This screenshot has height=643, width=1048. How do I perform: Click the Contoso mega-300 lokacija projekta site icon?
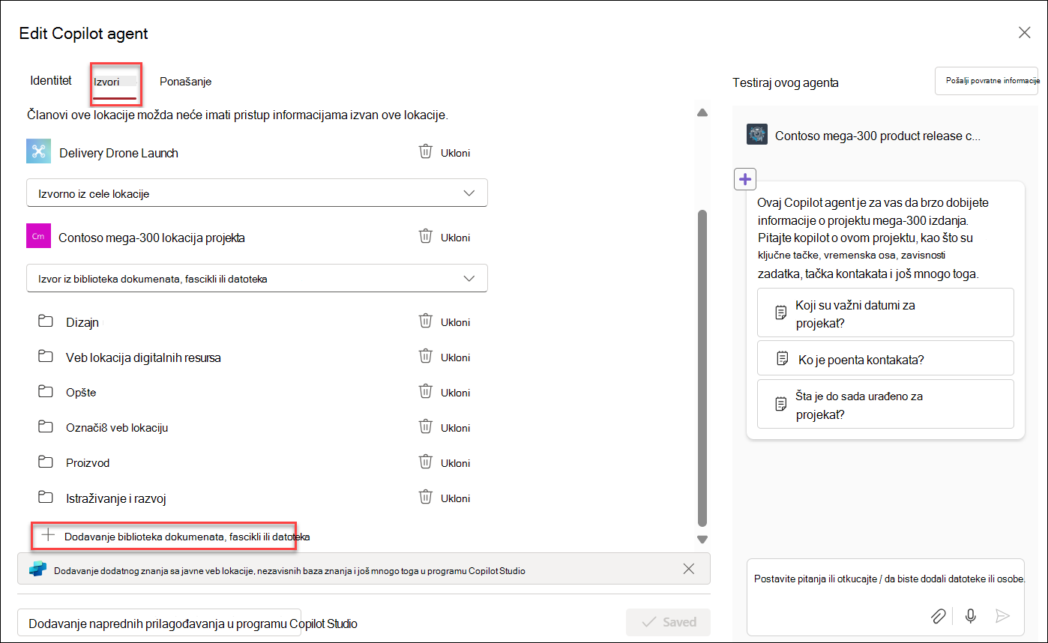(37, 236)
